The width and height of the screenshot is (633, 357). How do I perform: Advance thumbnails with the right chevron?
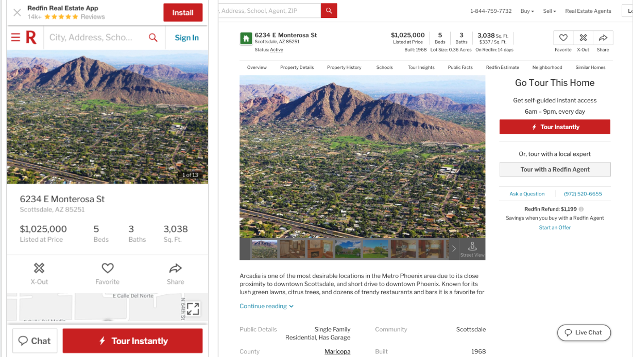454,249
